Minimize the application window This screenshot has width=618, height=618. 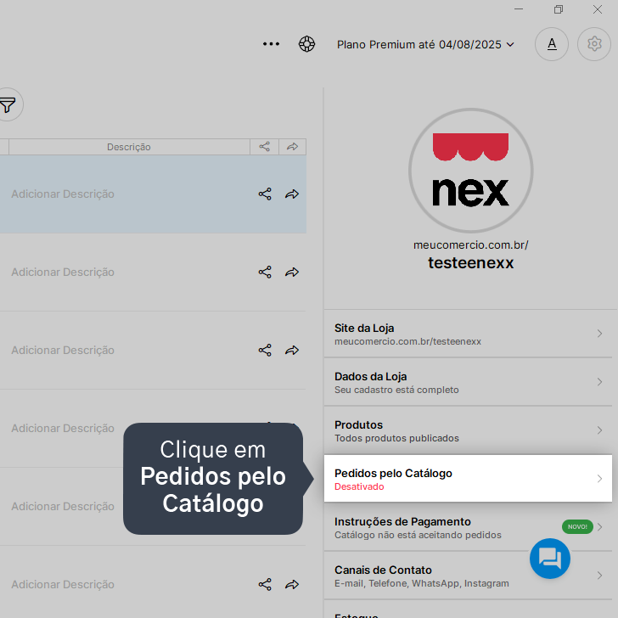(519, 9)
